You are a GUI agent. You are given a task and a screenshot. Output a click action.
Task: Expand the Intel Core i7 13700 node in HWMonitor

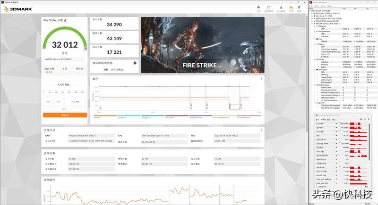point(312,16)
